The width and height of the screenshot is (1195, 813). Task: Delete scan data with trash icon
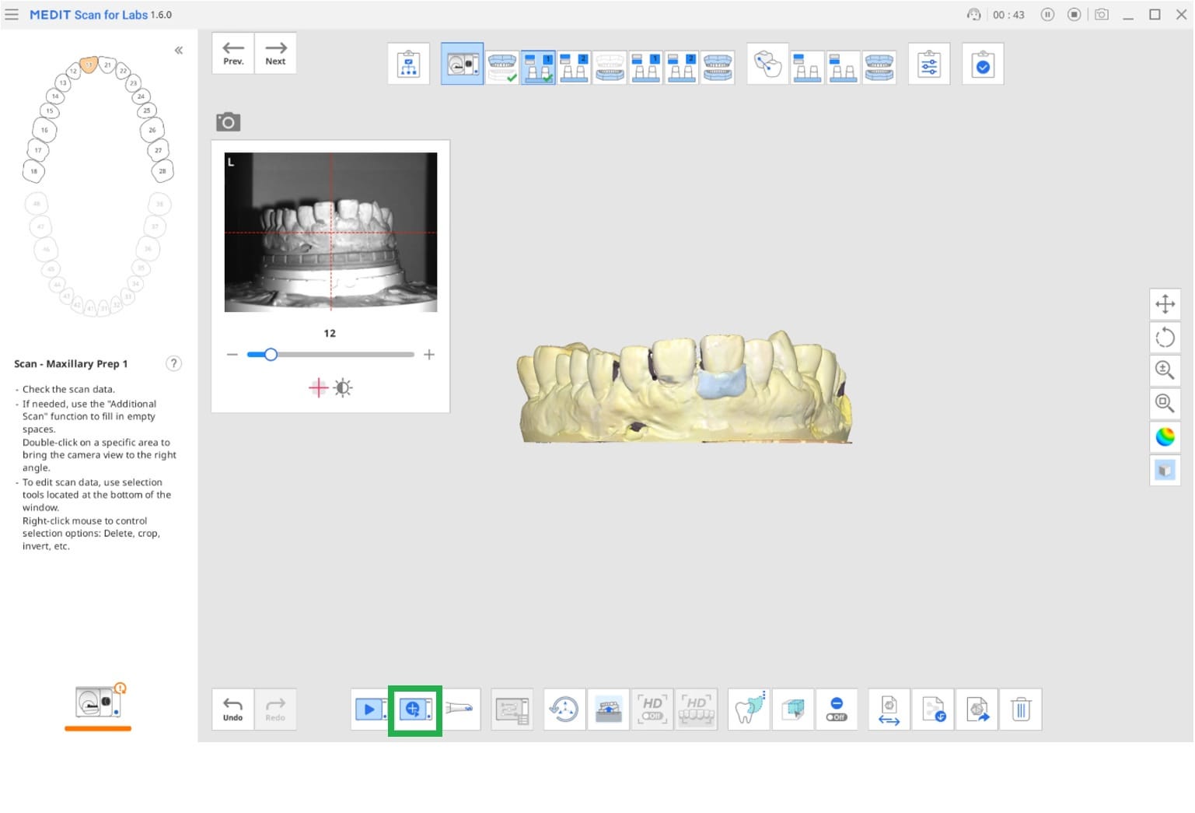pos(1021,710)
